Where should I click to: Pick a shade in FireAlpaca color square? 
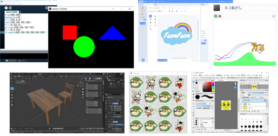(207, 87)
